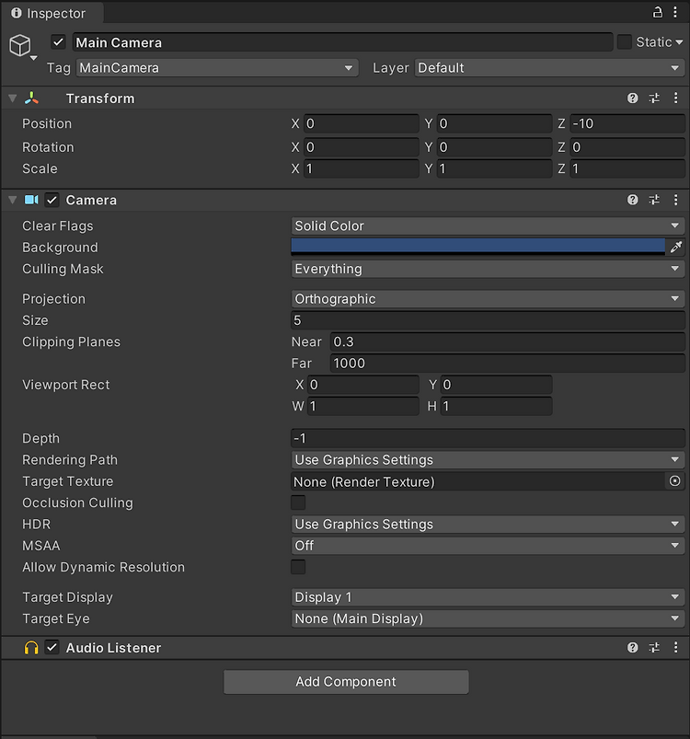Click the Scale Y field
Viewport: 690px width, 739px height.
494,168
